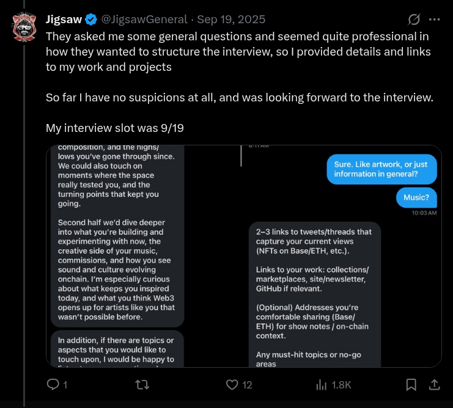This screenshot has height=408, width=453.
Task: Click the 12 likes count
Action: [x=247, y=385]
